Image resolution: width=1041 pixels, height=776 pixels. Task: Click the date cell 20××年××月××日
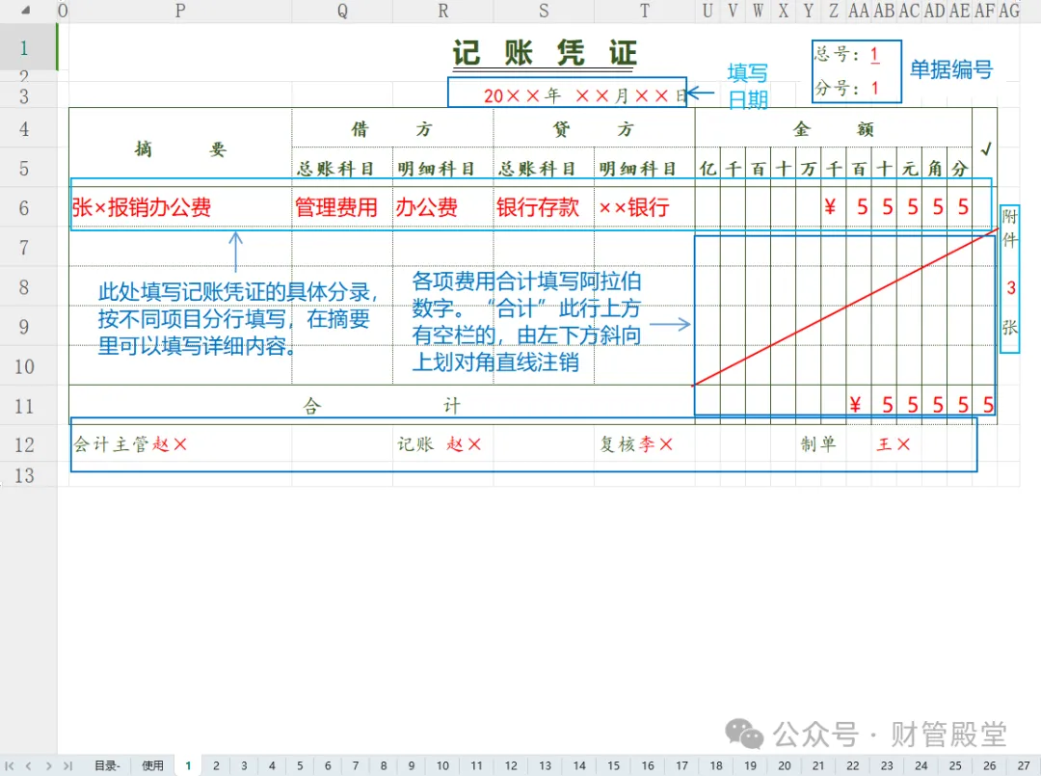567,93
